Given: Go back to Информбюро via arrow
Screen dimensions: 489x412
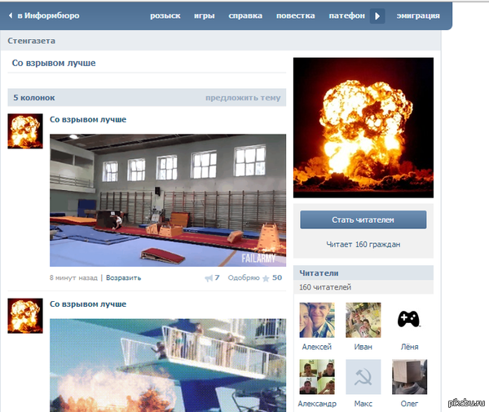Looking at the screenshot, I should [11, 16].
